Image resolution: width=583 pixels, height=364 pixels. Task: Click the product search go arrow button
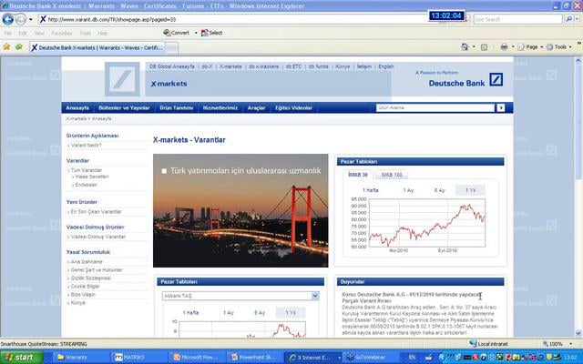click(x=501, y=107)
